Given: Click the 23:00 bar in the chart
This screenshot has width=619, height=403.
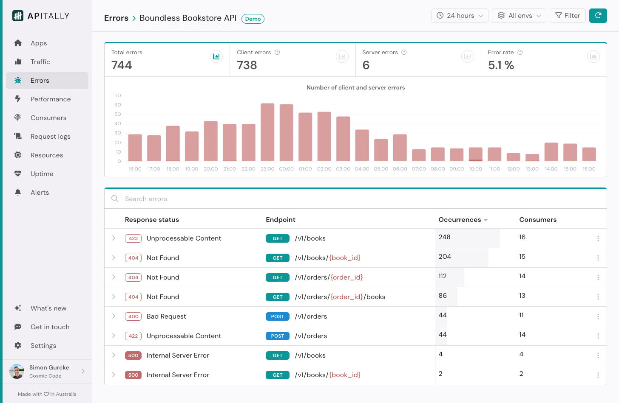Looking at the screenshot, I should point(267,132).
